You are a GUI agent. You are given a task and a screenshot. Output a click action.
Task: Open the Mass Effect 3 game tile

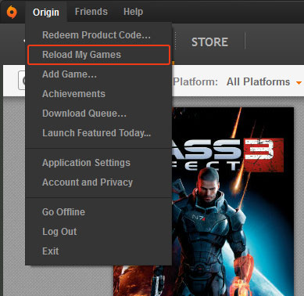[x=233, y=201]
